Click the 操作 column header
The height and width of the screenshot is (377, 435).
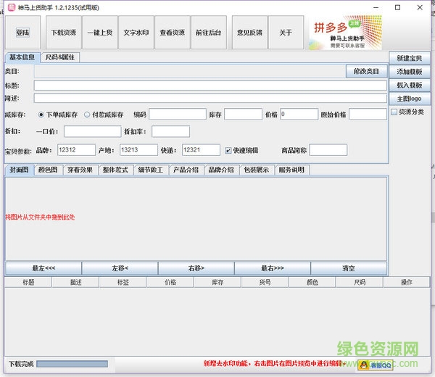pos(407,283)
